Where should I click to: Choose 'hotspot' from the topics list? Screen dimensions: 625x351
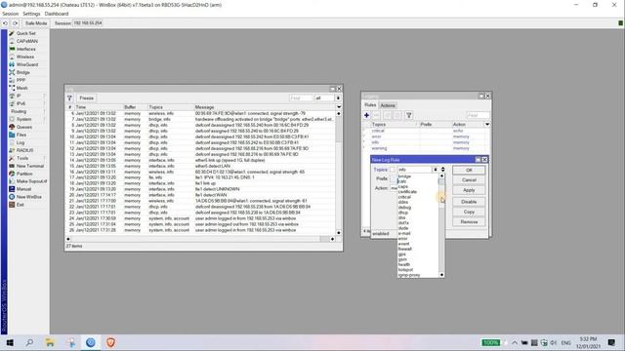coord(418,269)
